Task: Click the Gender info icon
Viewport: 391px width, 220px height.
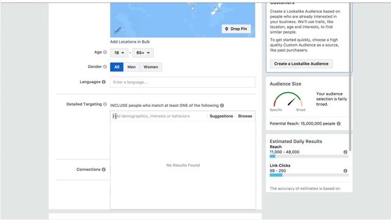Action: (105, 67)
